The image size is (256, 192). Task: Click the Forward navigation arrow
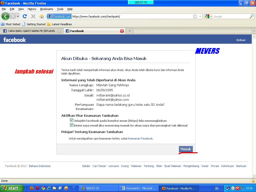13,16
